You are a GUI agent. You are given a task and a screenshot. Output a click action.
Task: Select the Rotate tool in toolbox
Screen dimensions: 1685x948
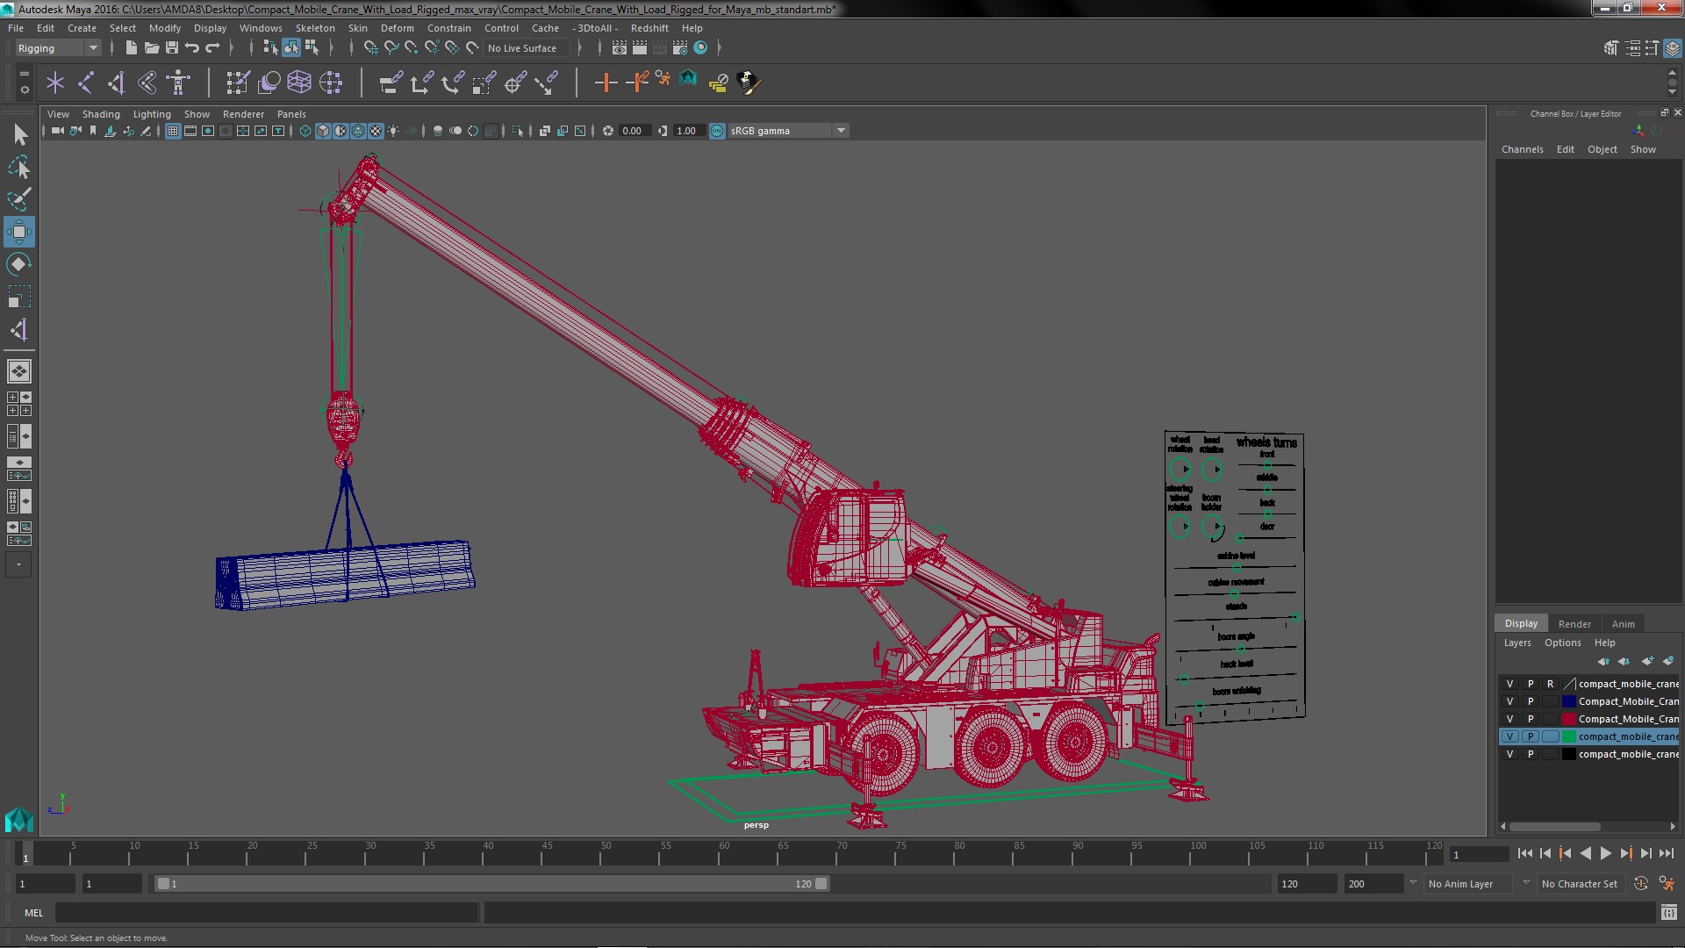(18, 264)
